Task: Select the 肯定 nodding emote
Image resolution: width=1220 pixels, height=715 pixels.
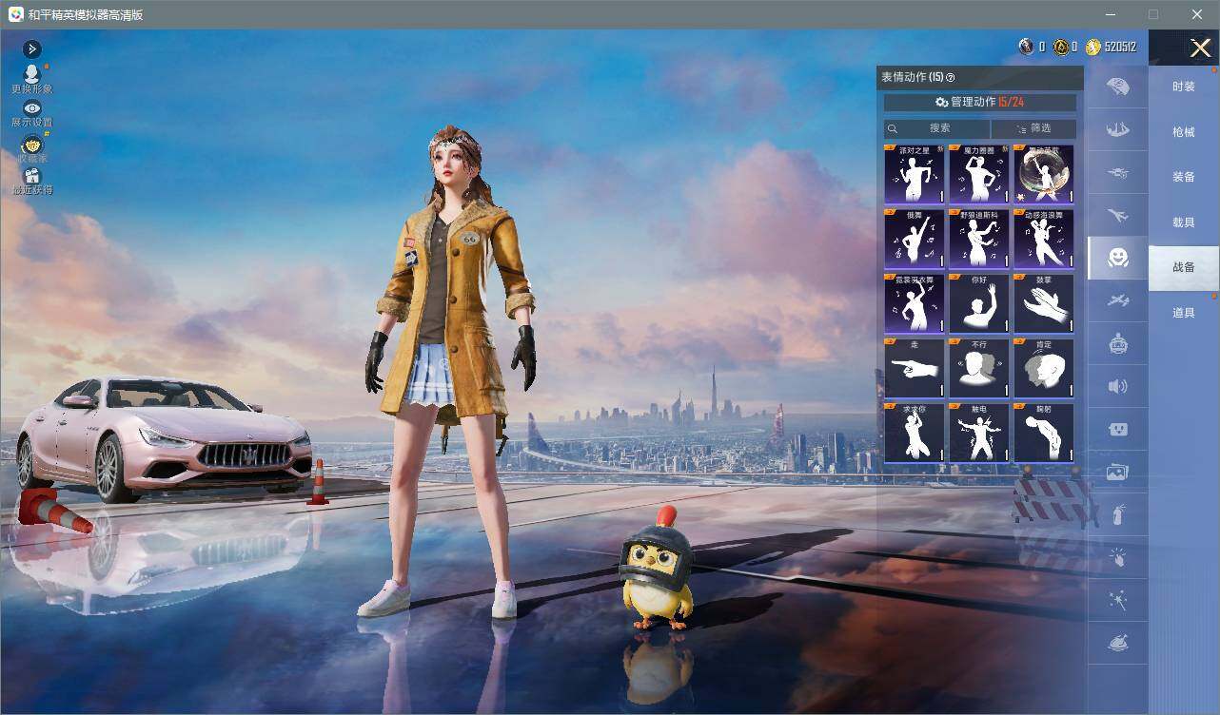Action: 1044,368
